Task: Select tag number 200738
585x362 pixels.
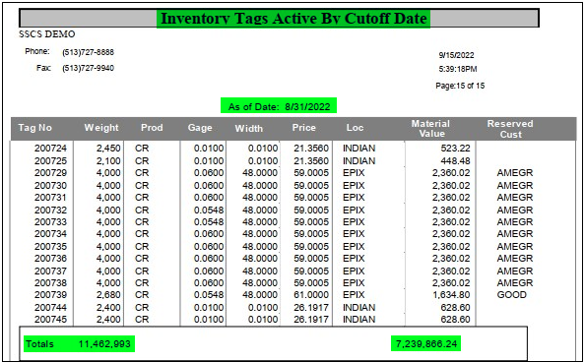Action: (x=50, y=283)
